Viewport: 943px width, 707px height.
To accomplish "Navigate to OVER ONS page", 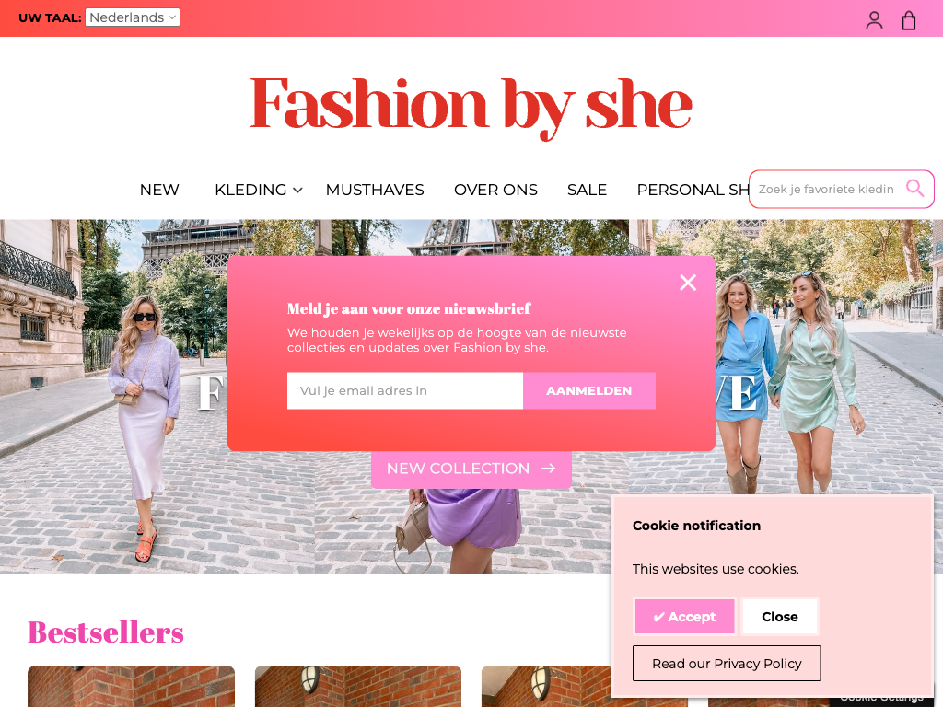I will (495, 190).
